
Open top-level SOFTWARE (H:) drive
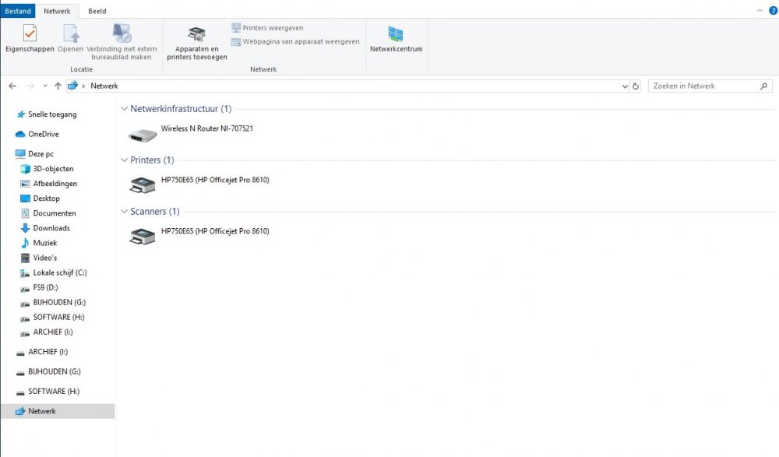54,392
